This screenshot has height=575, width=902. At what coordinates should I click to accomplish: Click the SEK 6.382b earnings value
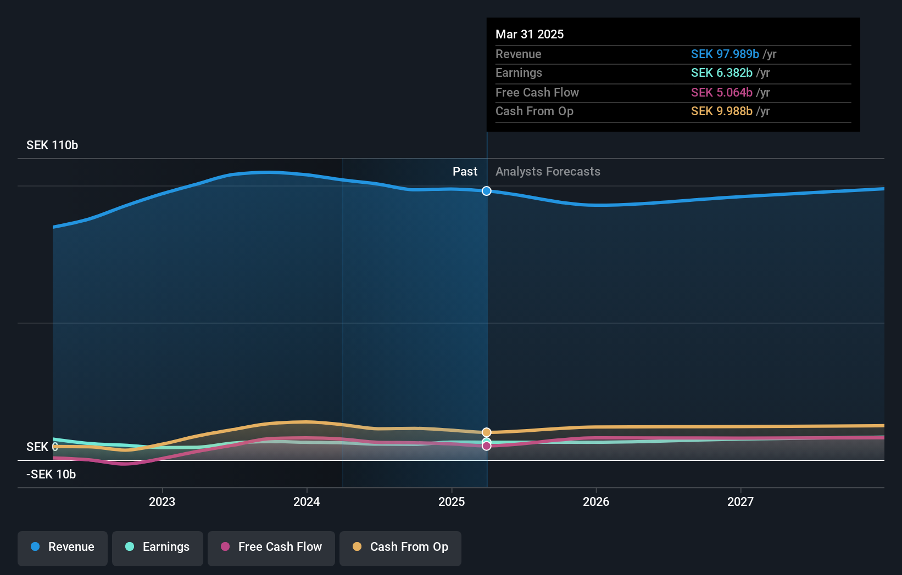coord(722,72)
